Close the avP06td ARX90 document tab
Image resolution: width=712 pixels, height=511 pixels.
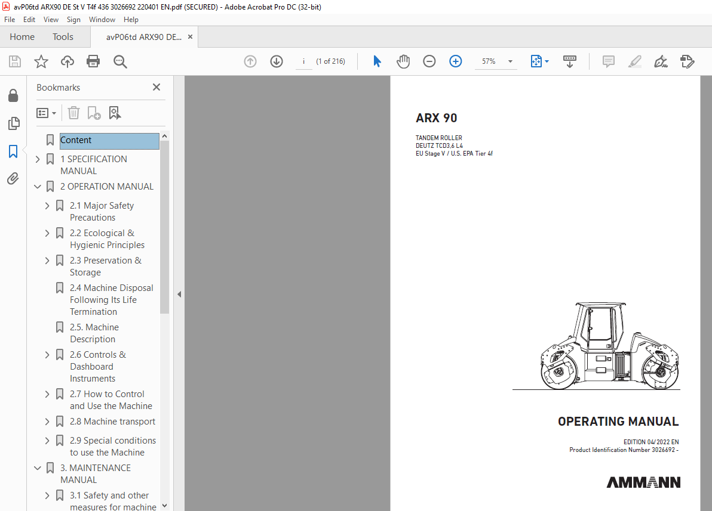[x=191, y=37]
